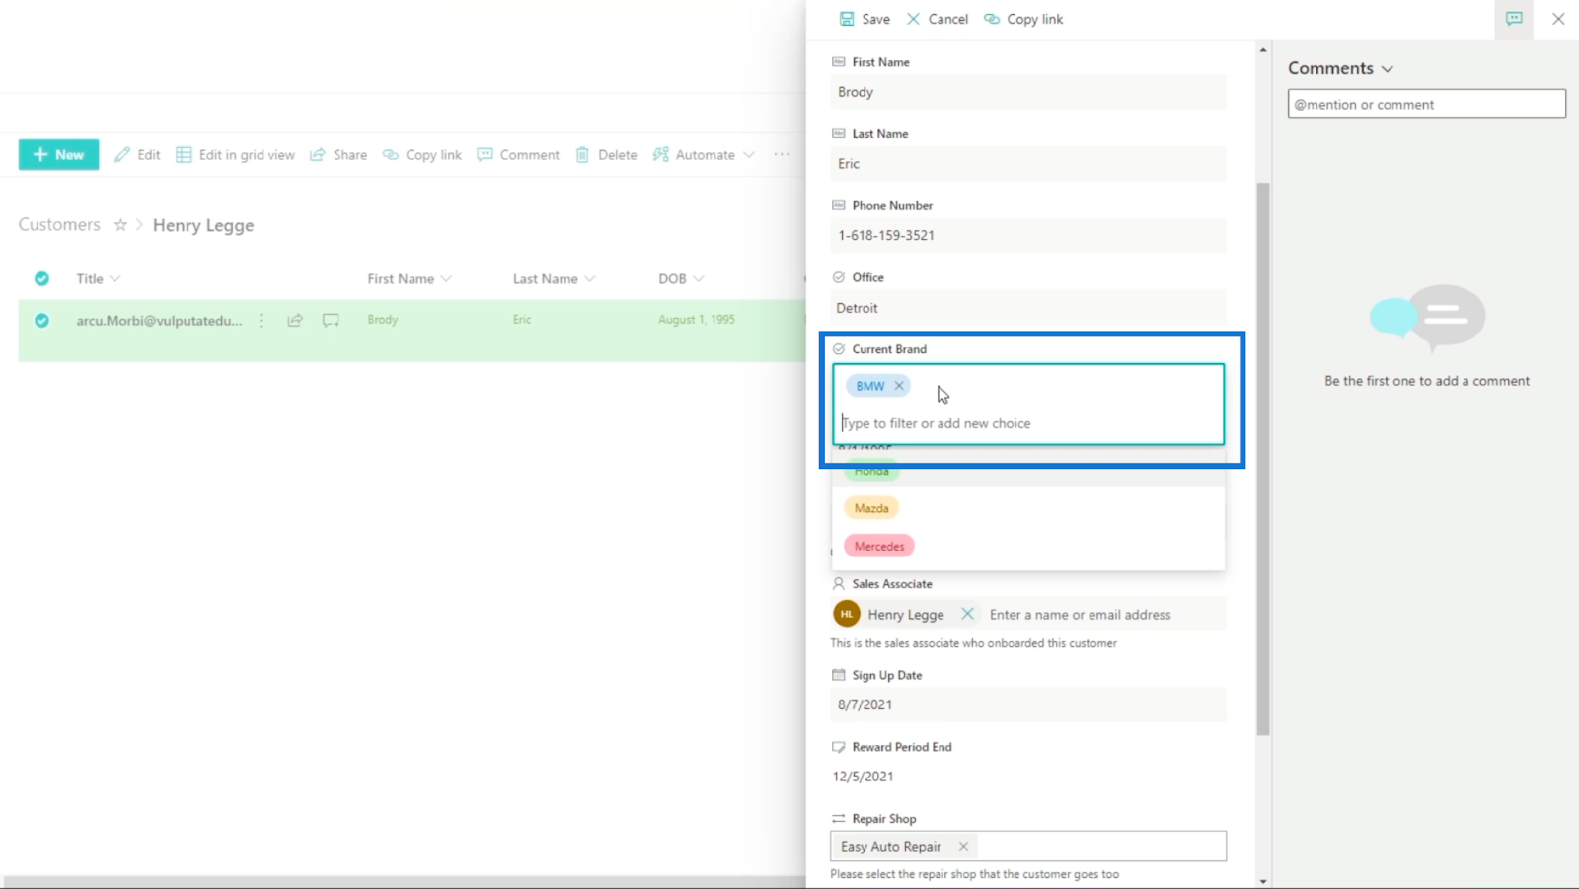Screen dimensions: 1579x889
Task: Cancel editing the customer form
Action: [938, 19]
